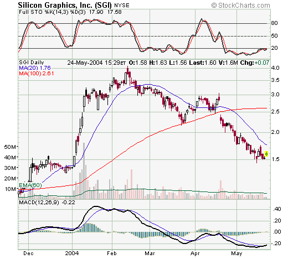Click the '3.0' price axis label
The image size is (288, 259).
tap(275, 95)
